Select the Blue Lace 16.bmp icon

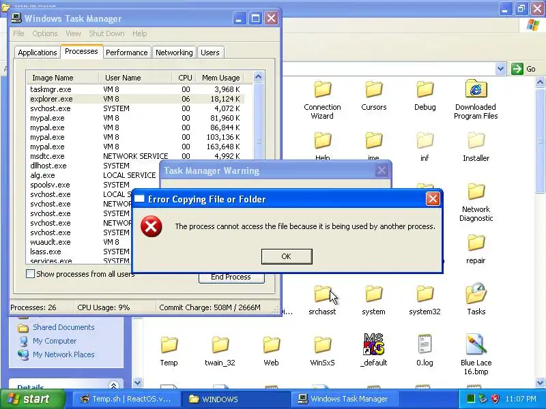tap(476, 344)
